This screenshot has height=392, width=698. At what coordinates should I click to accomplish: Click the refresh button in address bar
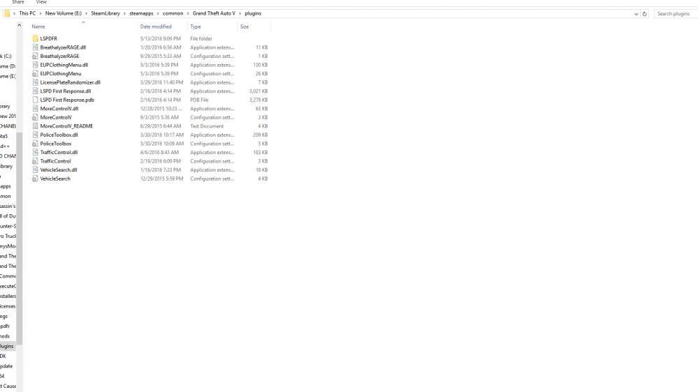click(644, 14)
